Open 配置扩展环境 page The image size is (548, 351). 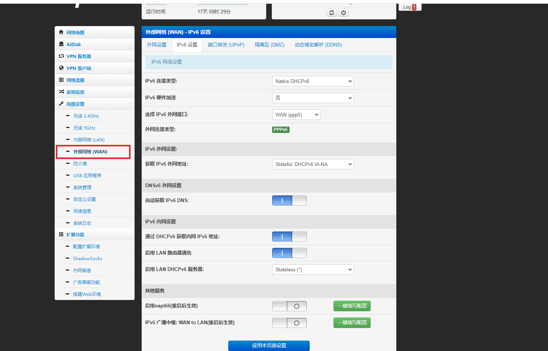coord(86,246)
